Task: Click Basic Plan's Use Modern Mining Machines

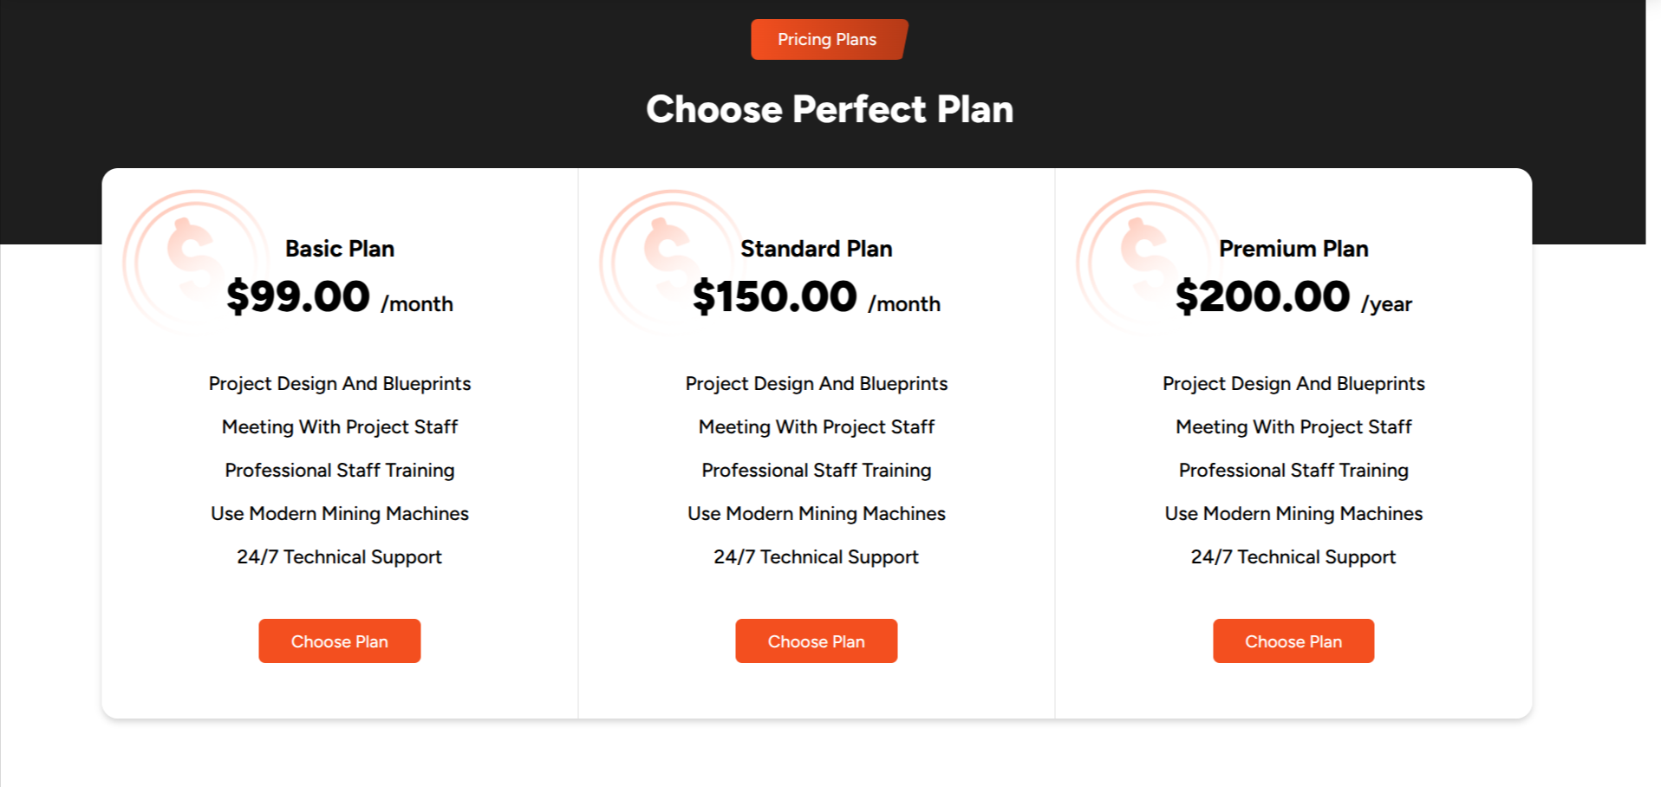Action: coord(340,514)
